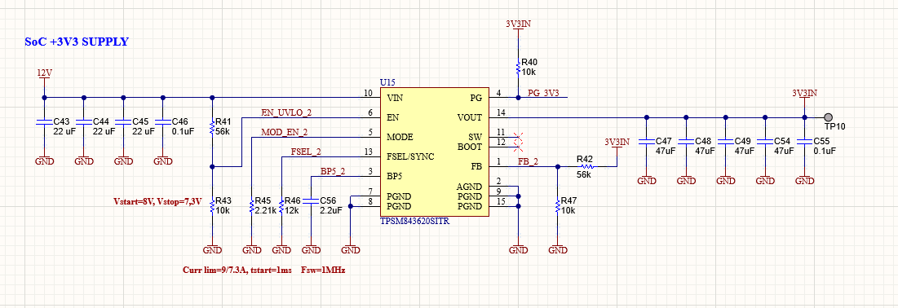Click the MODE pin label on U15
Viewport: 898px width, 308px height.
[x=400, y=137]
